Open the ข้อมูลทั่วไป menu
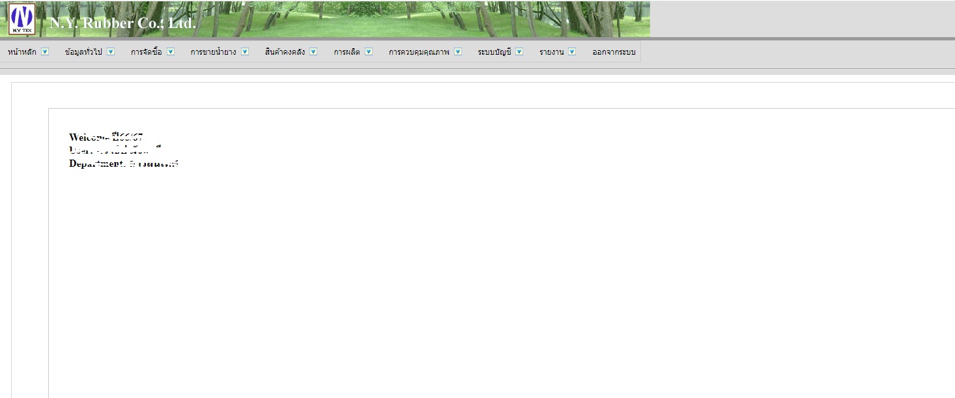This screenshot has width=955, height=398. (83, 52)
